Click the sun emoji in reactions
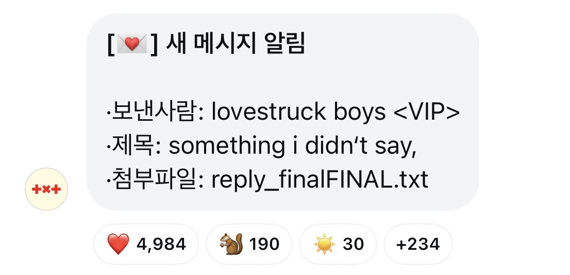The height and width of the screenshot is (275, 570). point(324,244)
